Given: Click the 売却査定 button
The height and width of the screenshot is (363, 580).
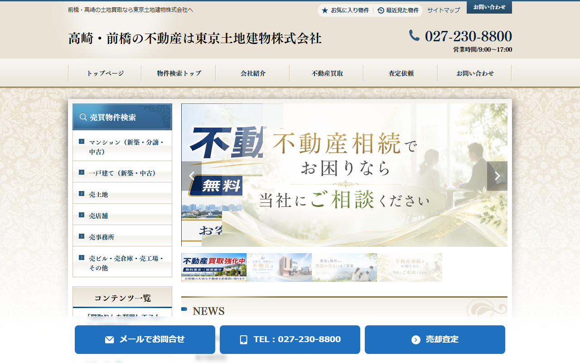Looking at the screenshot, I should [435, 339].
